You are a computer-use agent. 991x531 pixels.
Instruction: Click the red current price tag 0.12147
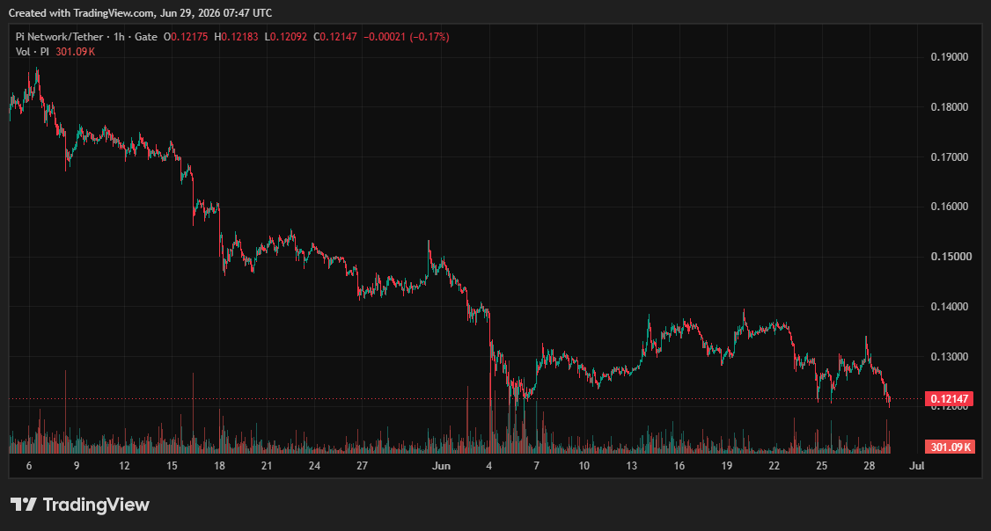[x=950, y=398]
